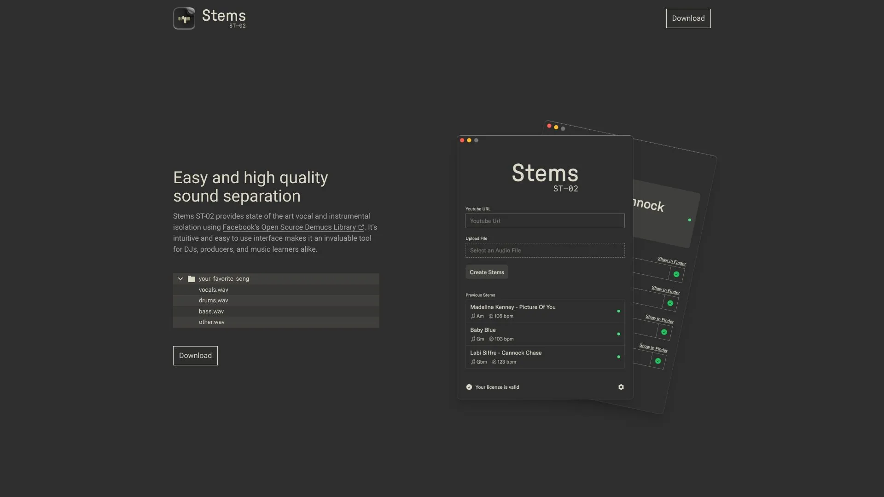The height and width of the screenshot is (497, 884).
Task: Click the Youtube Url input field
Action: (545, 221)
